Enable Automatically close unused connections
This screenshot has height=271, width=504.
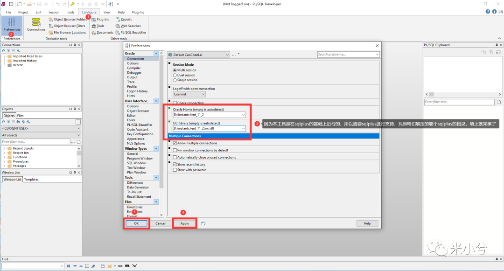[175, 157]
